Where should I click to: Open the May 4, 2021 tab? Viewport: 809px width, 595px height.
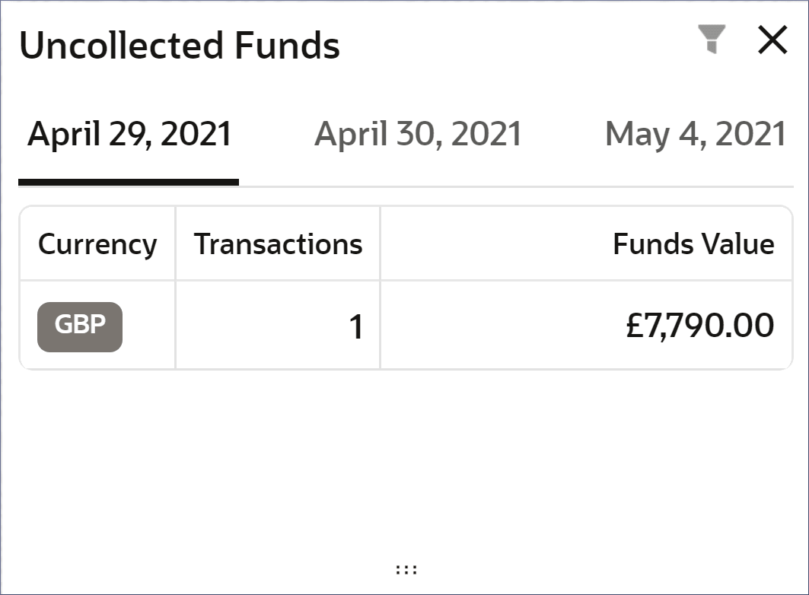pyautogui.click(x=695, y=135)
